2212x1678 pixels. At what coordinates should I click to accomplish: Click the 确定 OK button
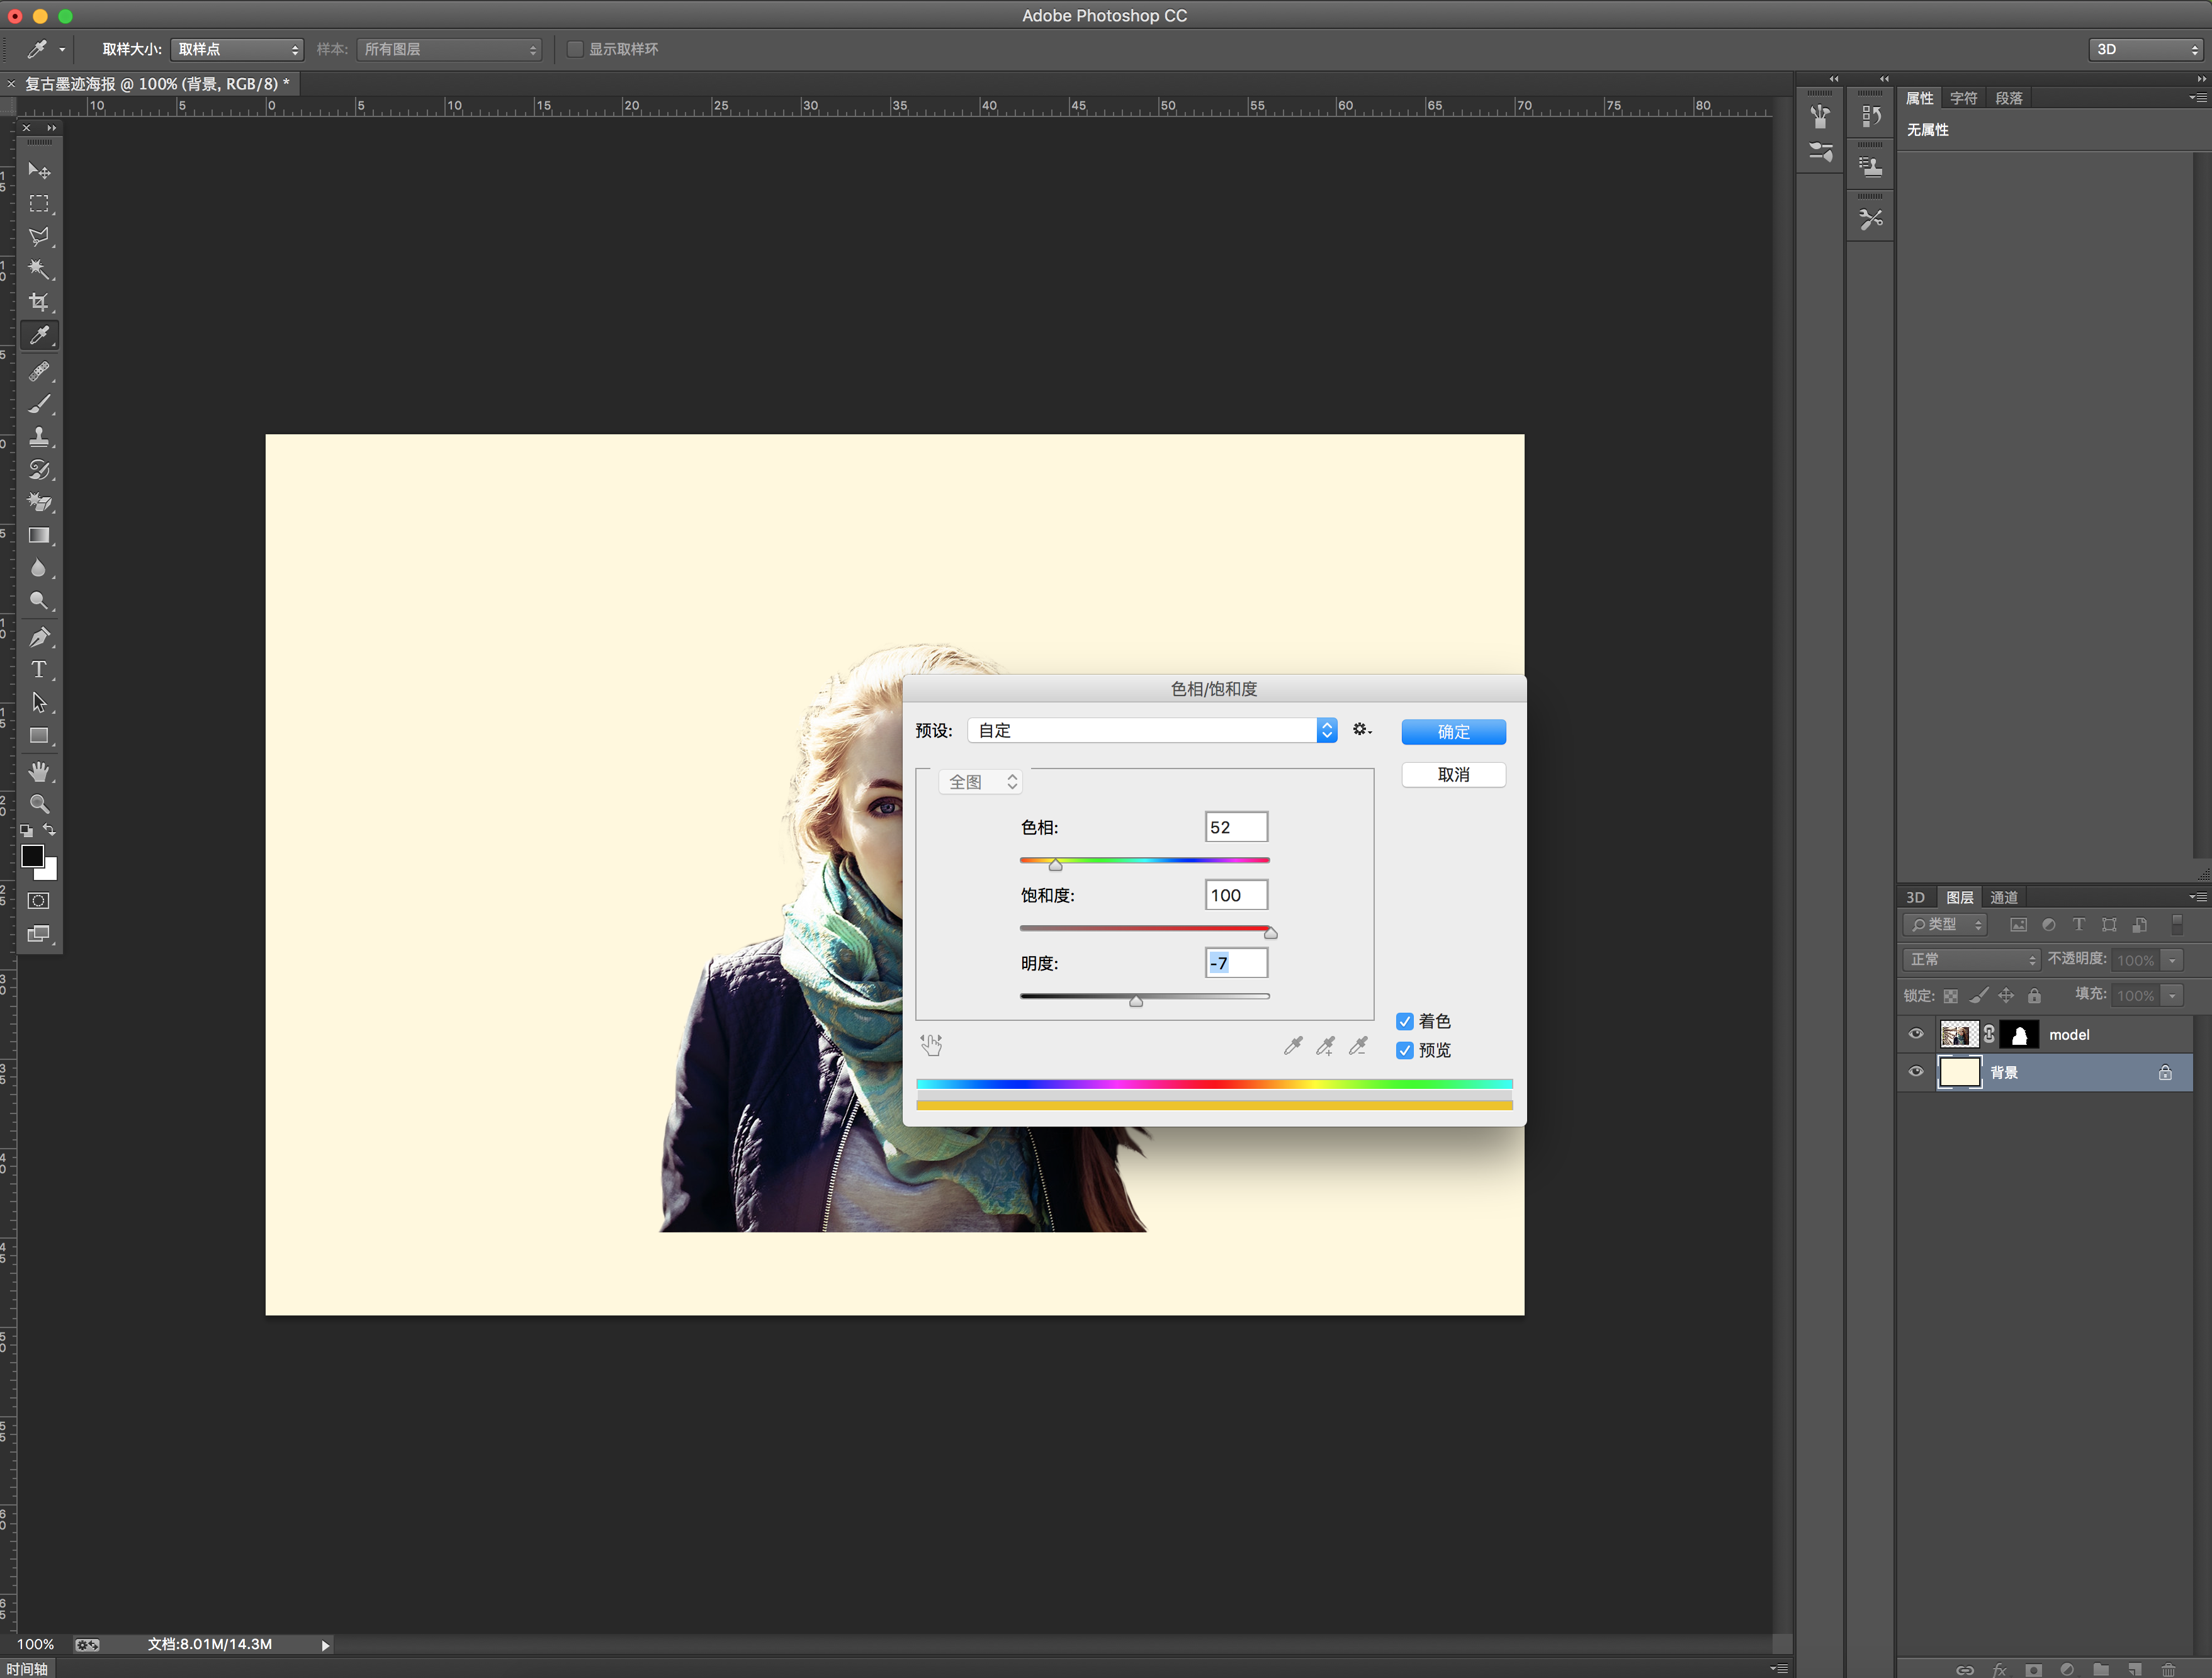(1452, 732)
